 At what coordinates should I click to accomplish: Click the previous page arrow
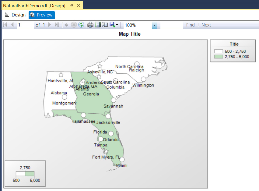[12, 25]
